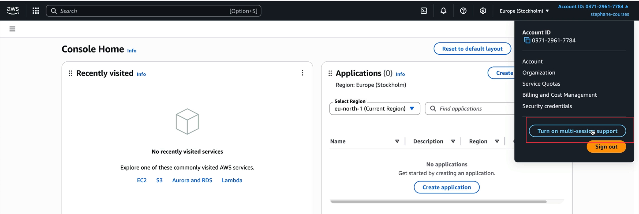Screen dimensions: 639x214
Task: Sort by Description column arrow
Action: (453, 141)
